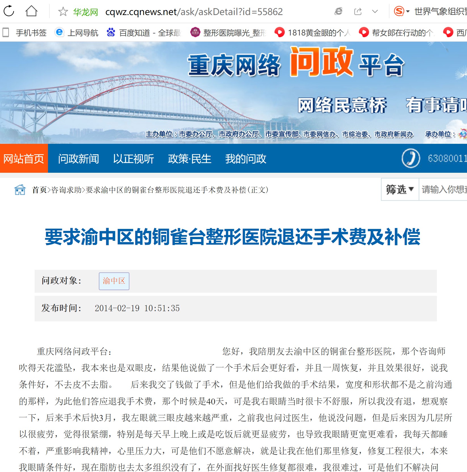Open search engine selector arrow
This screenshot has height=472, width=467.
408,12
